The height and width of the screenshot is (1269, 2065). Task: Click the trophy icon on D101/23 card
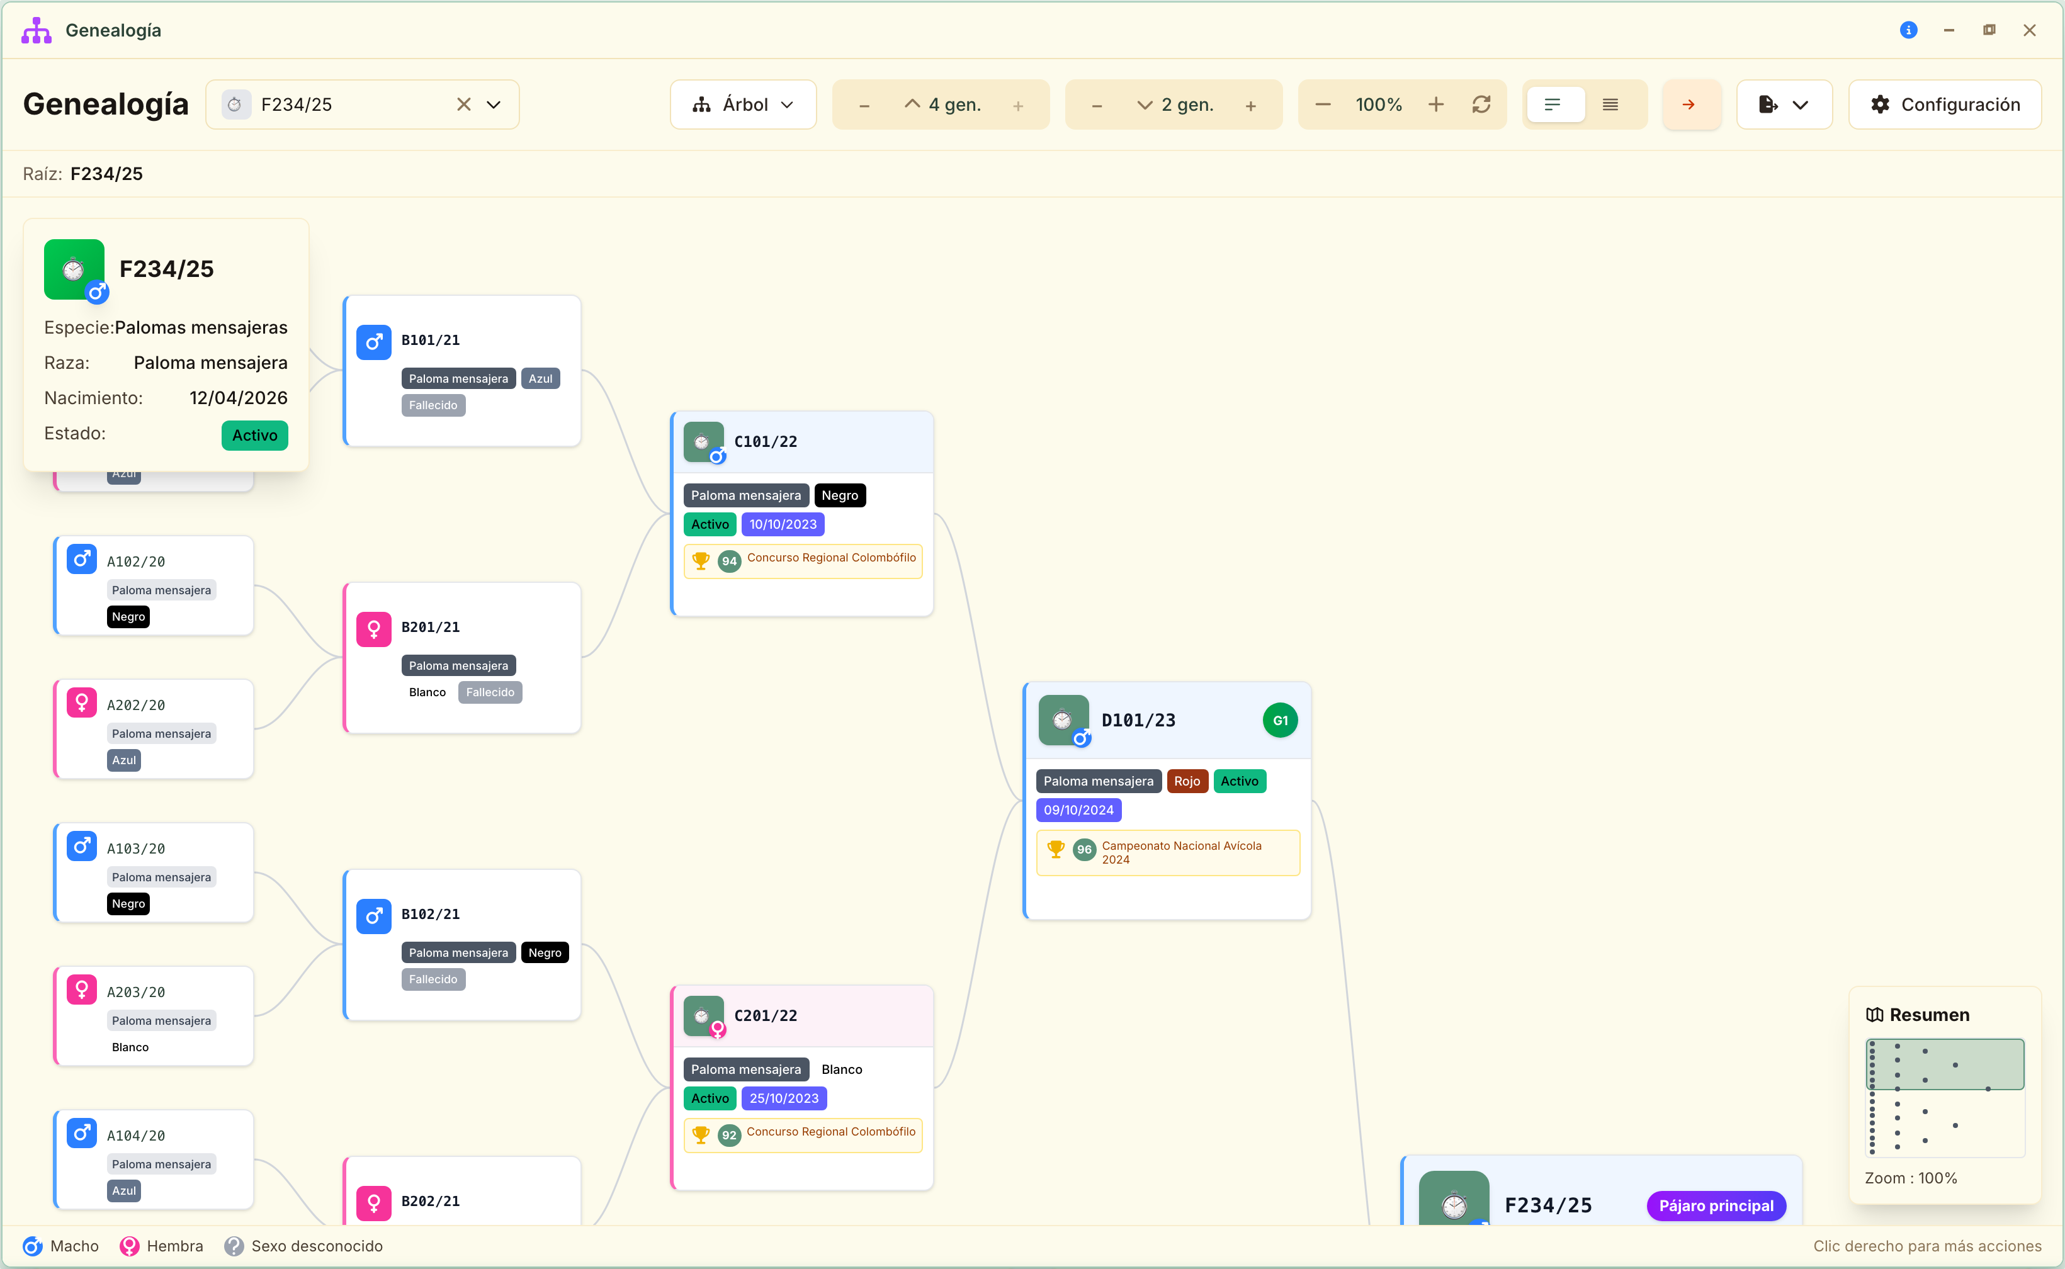pyautogui.click(x=1055, y=849)
